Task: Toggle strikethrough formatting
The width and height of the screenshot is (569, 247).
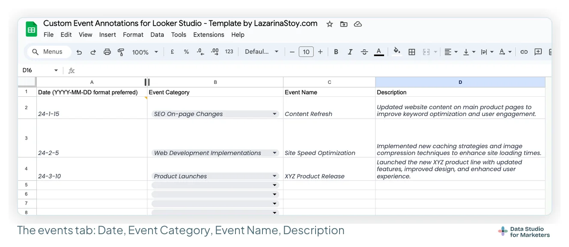Action: click(x=364, y=52)
